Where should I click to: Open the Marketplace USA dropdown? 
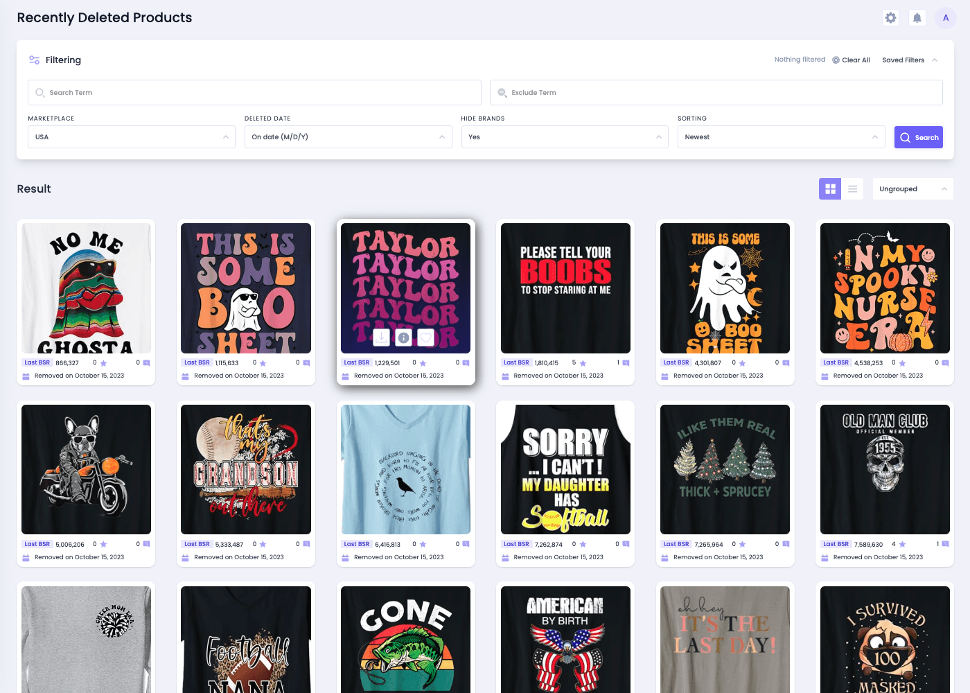(x=132, y=137)
